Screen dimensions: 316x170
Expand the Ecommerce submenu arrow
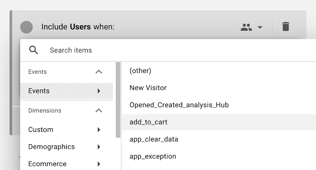click(x=99, y=164)
